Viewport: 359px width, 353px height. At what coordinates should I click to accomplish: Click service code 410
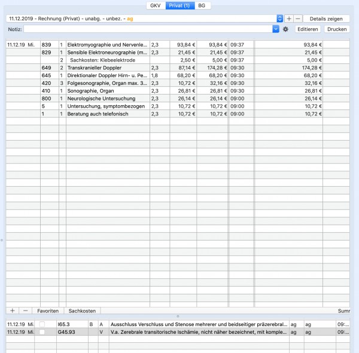[x=46, y=91]
